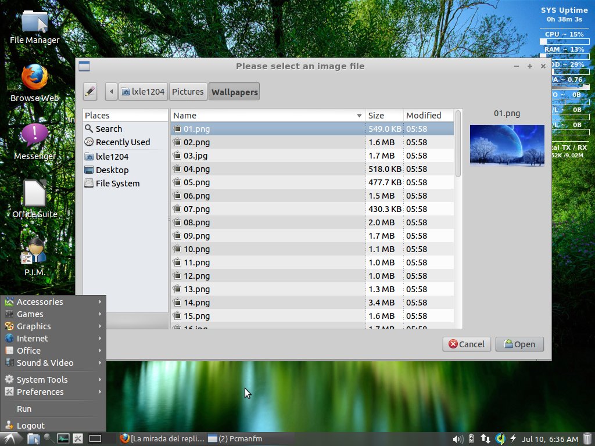
Task: Click the back arrow in the path bar
Action: pyautogui.click(x=110, y=91)
